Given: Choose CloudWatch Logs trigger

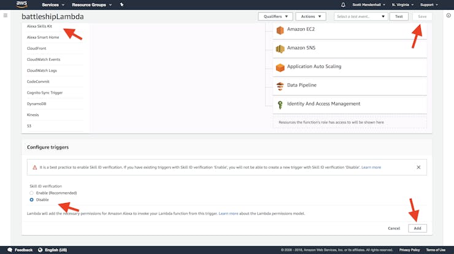Looking at the screenshot, I should click(x=42, y=71).
